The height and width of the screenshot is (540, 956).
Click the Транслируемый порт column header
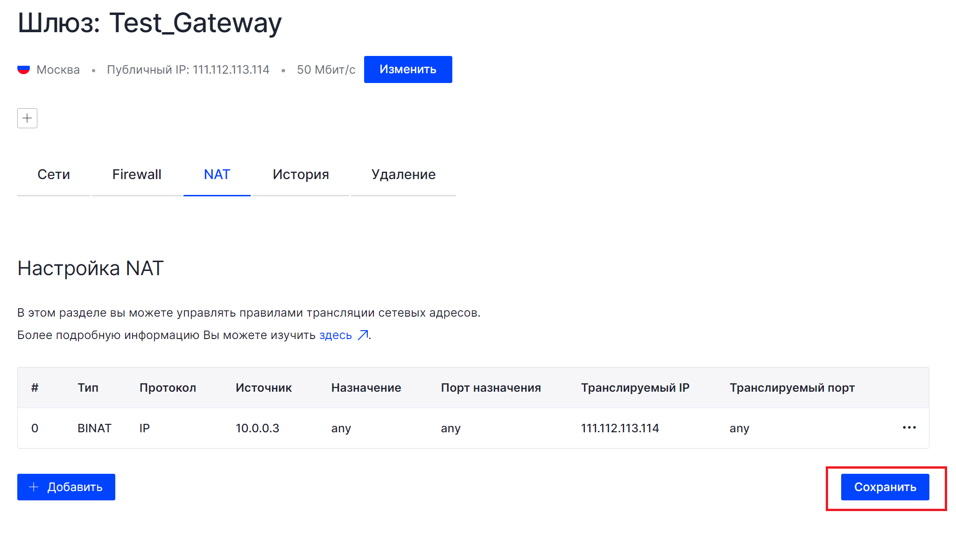tap(792, 388)
